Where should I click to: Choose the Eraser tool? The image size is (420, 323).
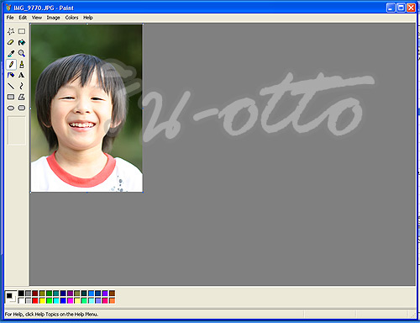(11, 42)
